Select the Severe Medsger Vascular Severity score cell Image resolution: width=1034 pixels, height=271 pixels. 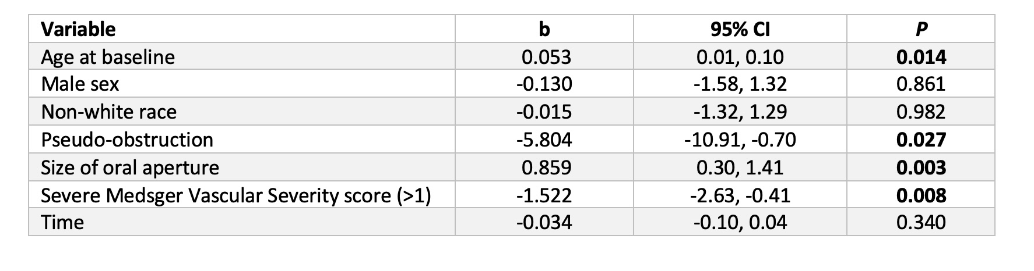pos(235,195)
